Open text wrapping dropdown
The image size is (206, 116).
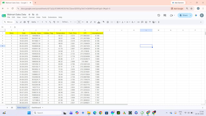[128, 22]
